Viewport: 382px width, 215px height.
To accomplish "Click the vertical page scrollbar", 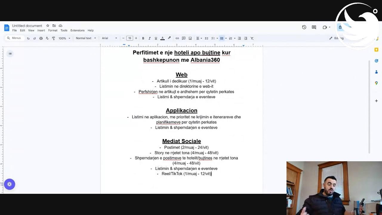I will point(369,107).
